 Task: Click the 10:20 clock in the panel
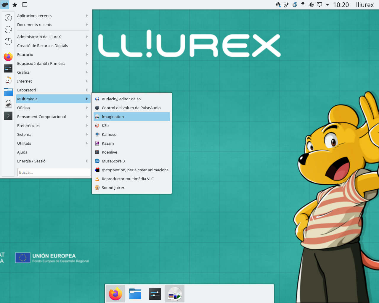[x=341, y=5]
